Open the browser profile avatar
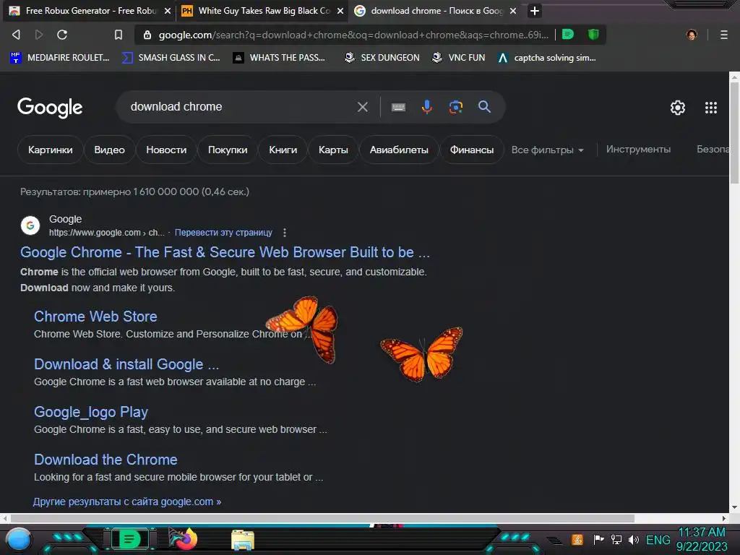The image size is (740, 555). (692, 35)
